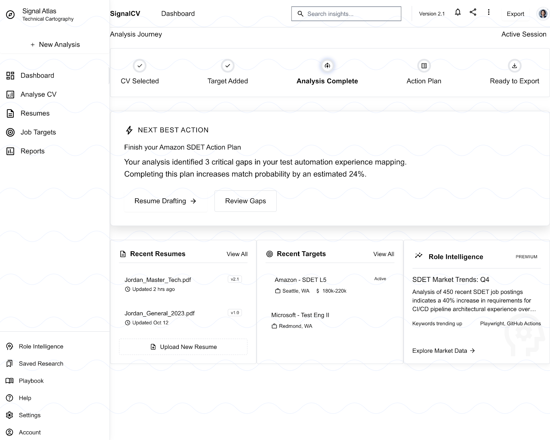Click the Account person icon

coord(10,432)
